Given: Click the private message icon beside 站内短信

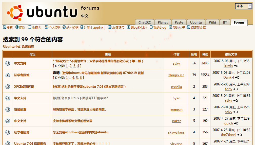Looking at the screenshot, I should pyautogui.click(x=64, y=27).
